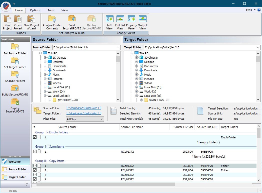Select the 3D Objects icon in Source tree

coord(50,58)
